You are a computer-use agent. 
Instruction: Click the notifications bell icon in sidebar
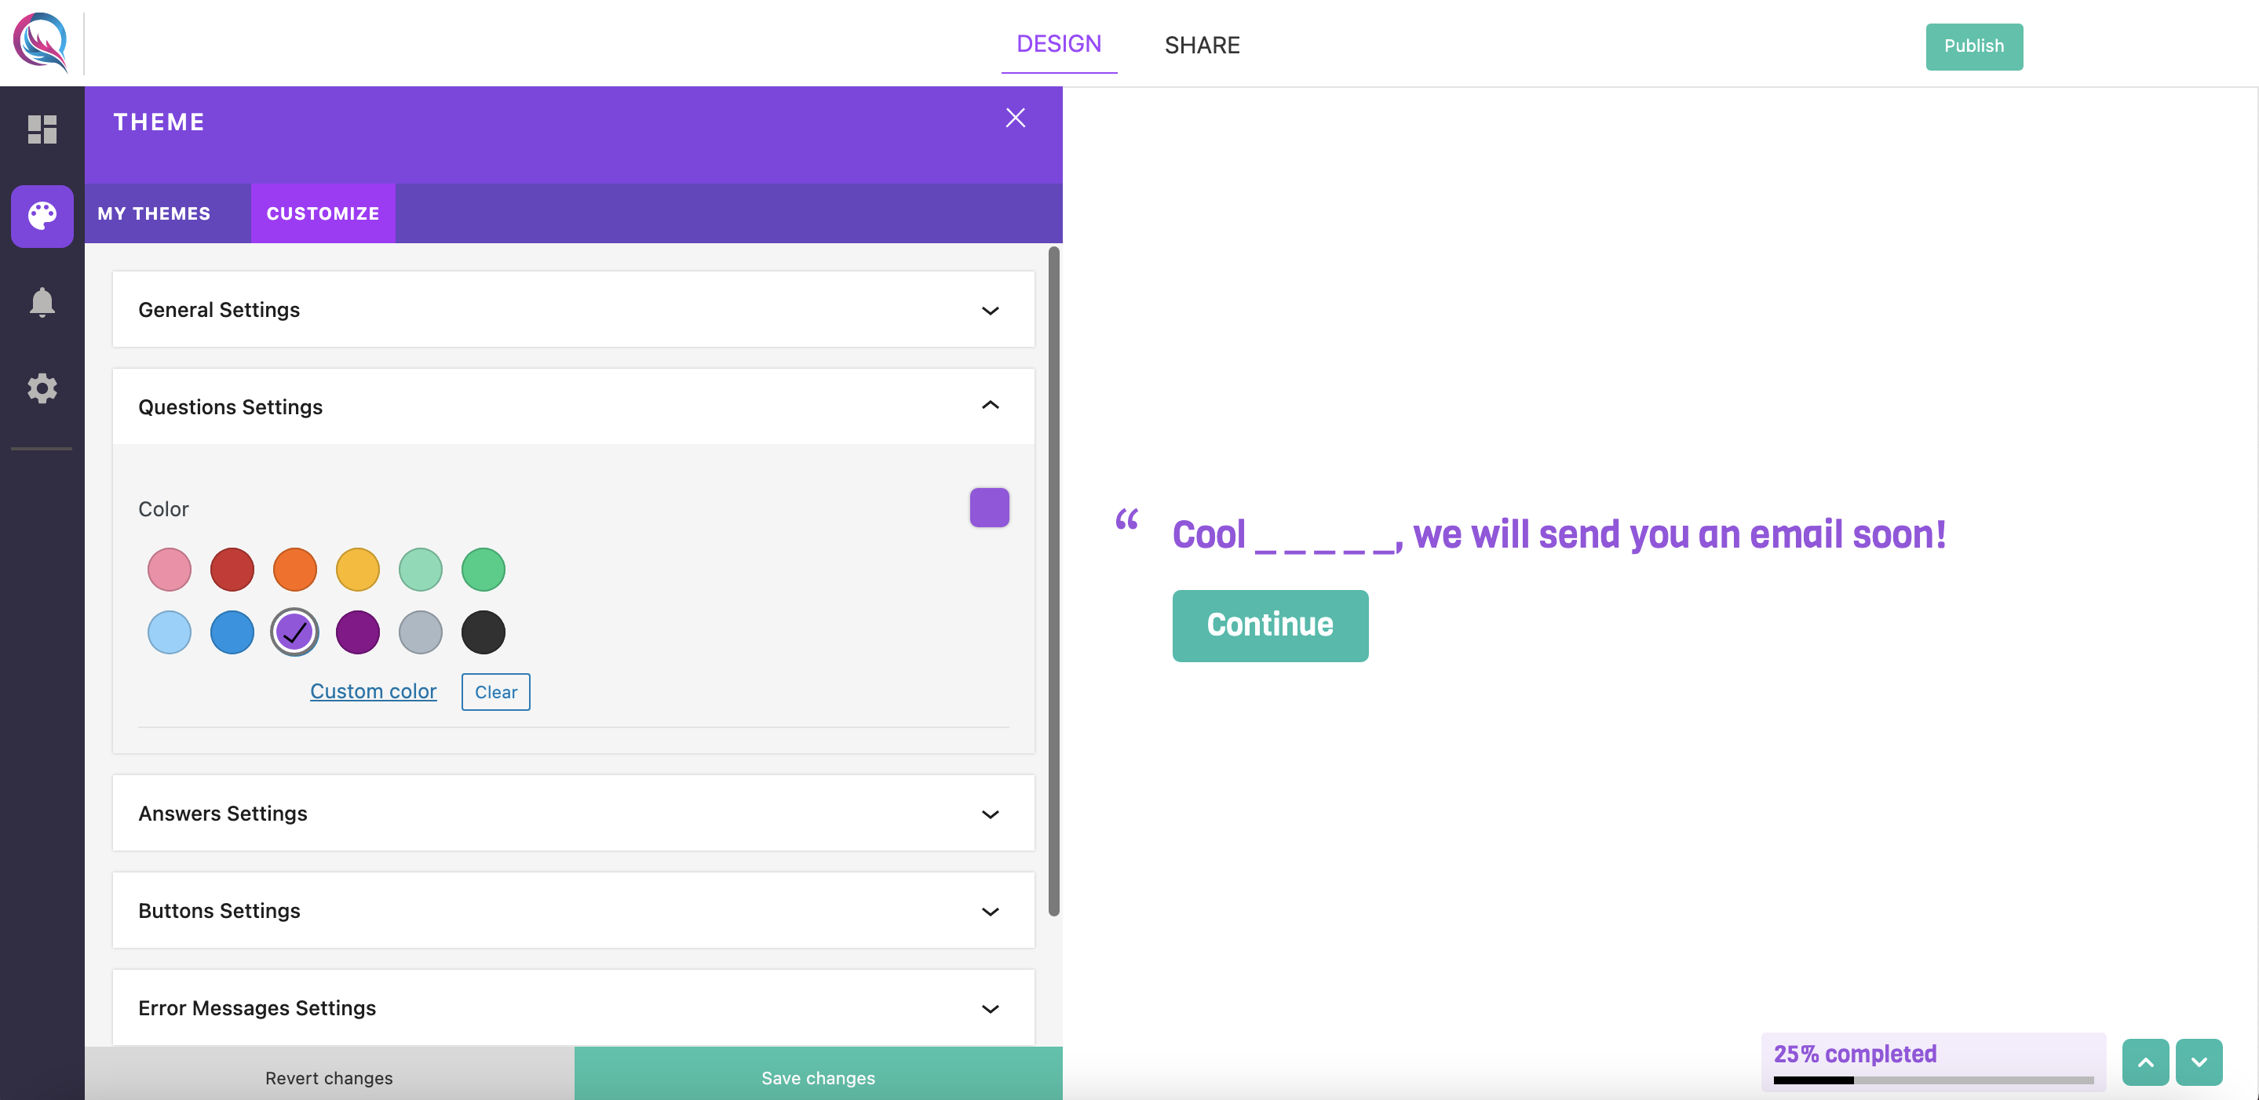[42, 302]
